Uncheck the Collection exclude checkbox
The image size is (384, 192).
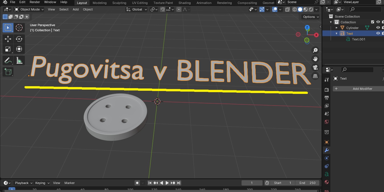372,22
